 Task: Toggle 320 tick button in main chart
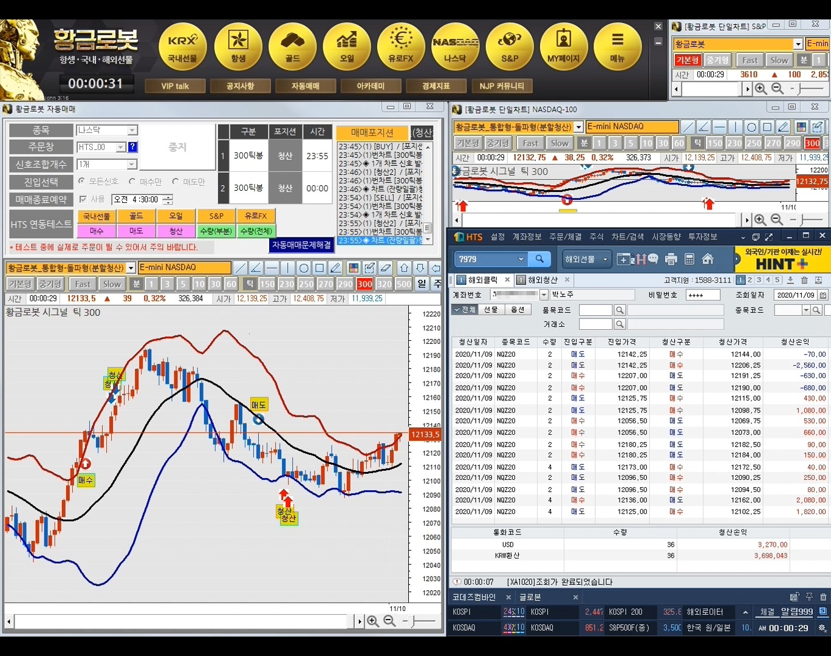click(x=384, y=284)
